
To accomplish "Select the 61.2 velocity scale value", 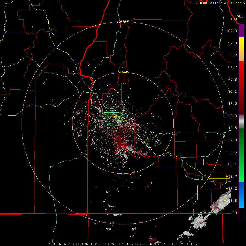I will (233, 67).
